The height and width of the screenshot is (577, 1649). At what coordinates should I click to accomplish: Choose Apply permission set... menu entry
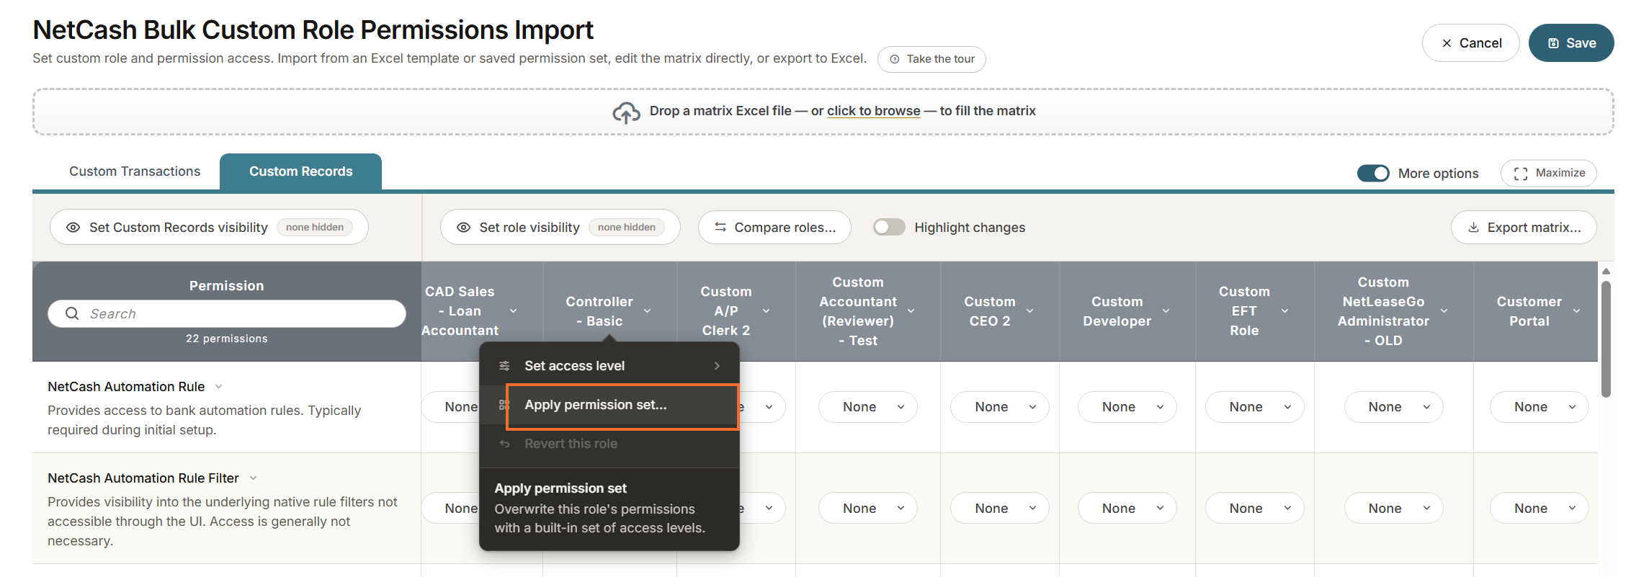pyautogui.click(x=609, y=405)
